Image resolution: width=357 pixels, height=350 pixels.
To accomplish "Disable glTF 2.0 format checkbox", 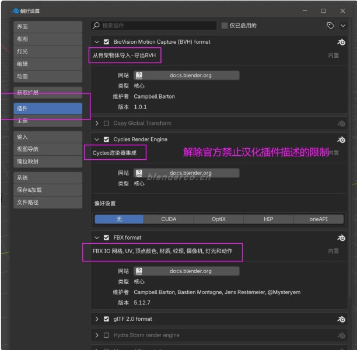I will tap(106, 319).
